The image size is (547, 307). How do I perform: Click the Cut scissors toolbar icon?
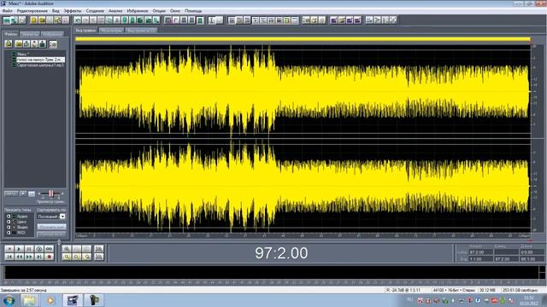[93, 20]
